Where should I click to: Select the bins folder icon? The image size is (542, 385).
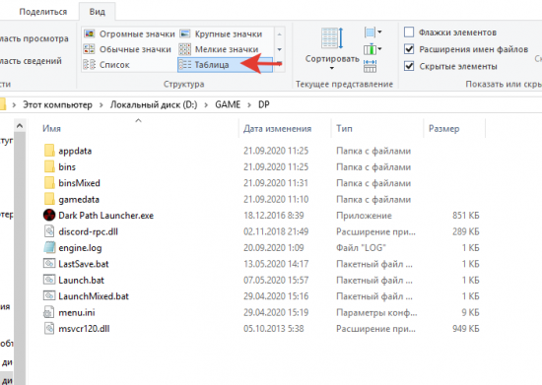click(x=49, y=166)
